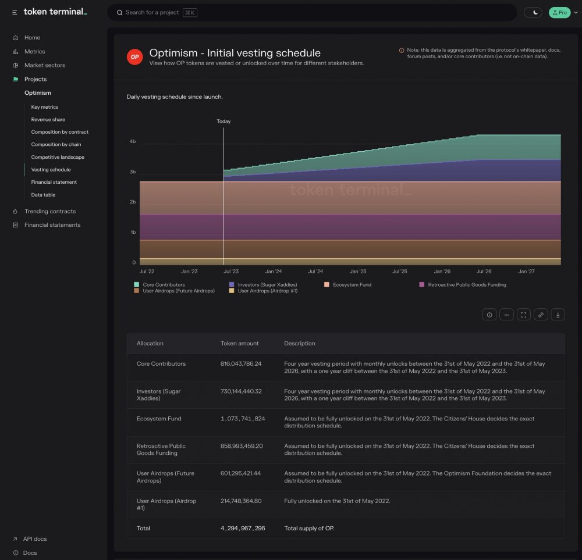Select the token amount 1,073,741,824
This screenshot has height=560, width=582.
[x=243, y=419]
